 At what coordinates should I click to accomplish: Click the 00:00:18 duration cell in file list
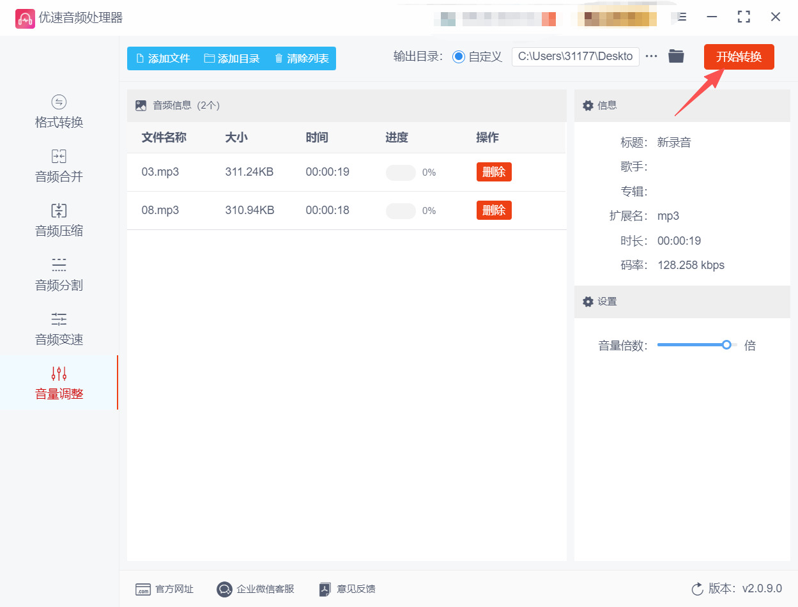(327, 210)
